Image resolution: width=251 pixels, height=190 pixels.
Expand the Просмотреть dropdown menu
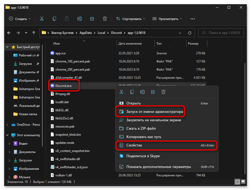(167, 19)
